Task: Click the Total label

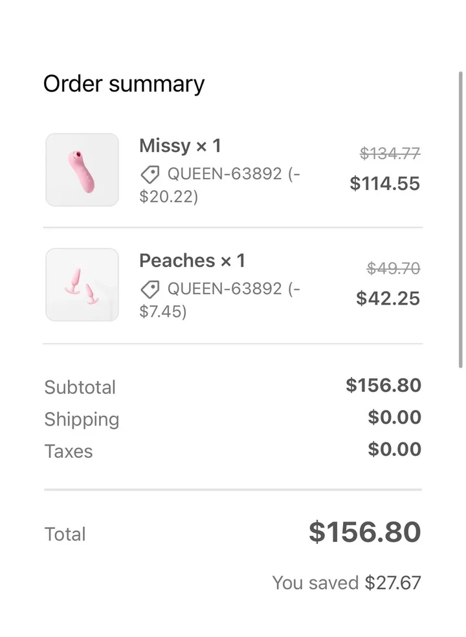Action: pos(65,534)
